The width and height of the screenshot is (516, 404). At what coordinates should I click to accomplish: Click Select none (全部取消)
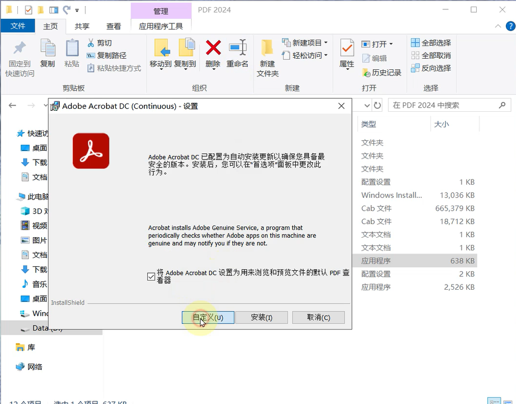tap(431, 55)
